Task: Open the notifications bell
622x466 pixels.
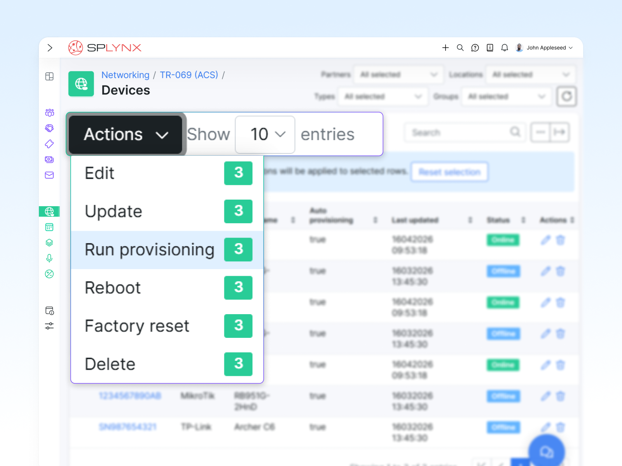Action: (x=505, y=47)
